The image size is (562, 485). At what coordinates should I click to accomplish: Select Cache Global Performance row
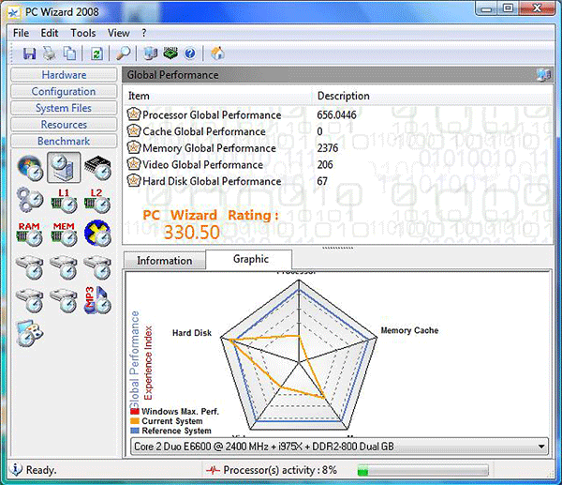(x=338, y=131)
